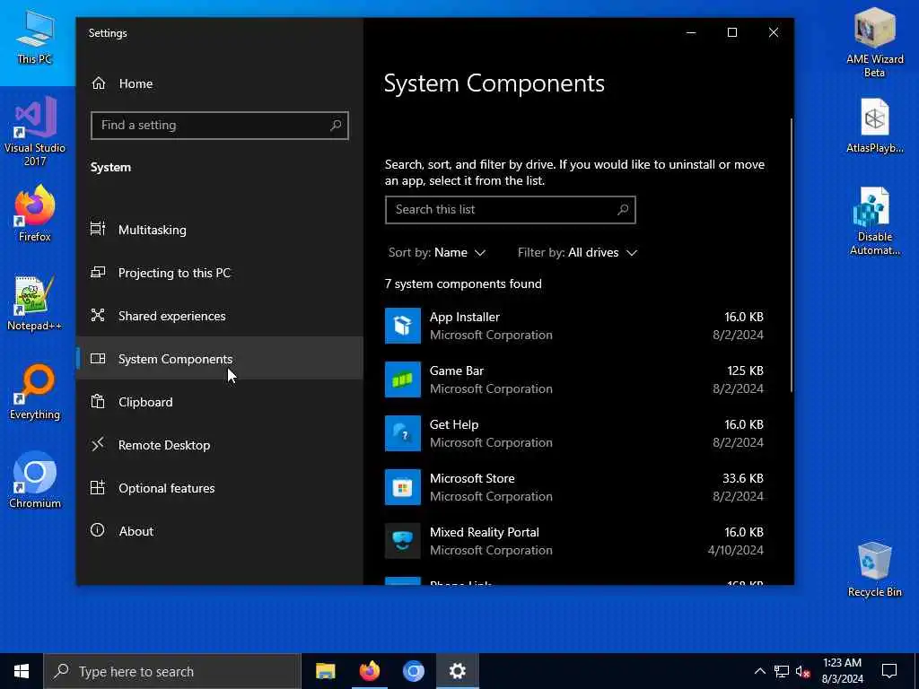Select the Recycle Bin desktop icon
The width and height of the screenshot is (919, 689).
pos(874,570)
